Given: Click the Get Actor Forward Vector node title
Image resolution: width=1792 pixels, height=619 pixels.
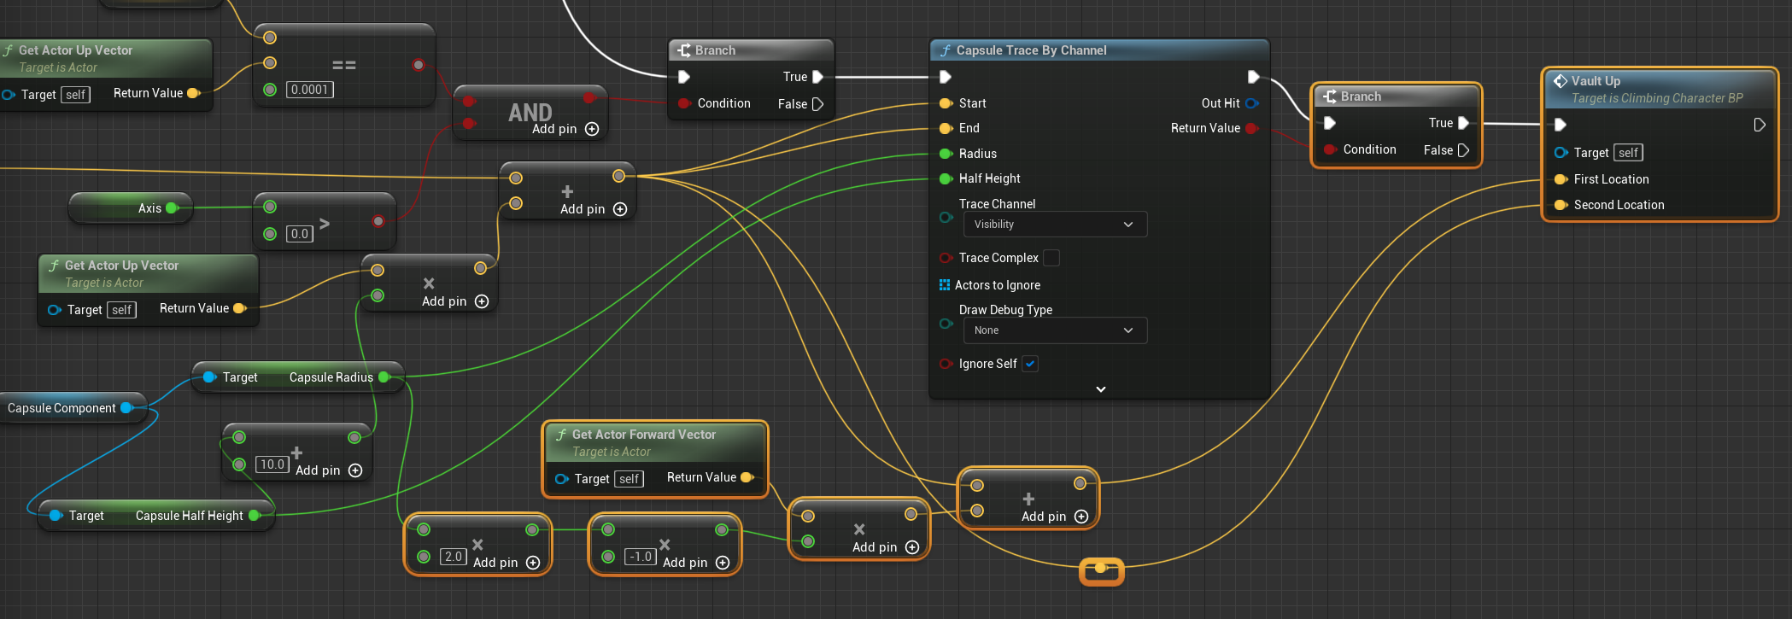Looking at the screenshot, I should coord(643,435).
